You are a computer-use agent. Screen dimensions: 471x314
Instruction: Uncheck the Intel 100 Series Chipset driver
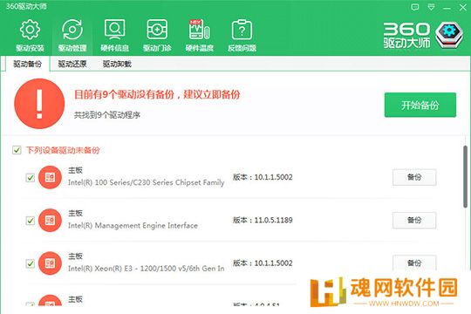coord(30,177)
